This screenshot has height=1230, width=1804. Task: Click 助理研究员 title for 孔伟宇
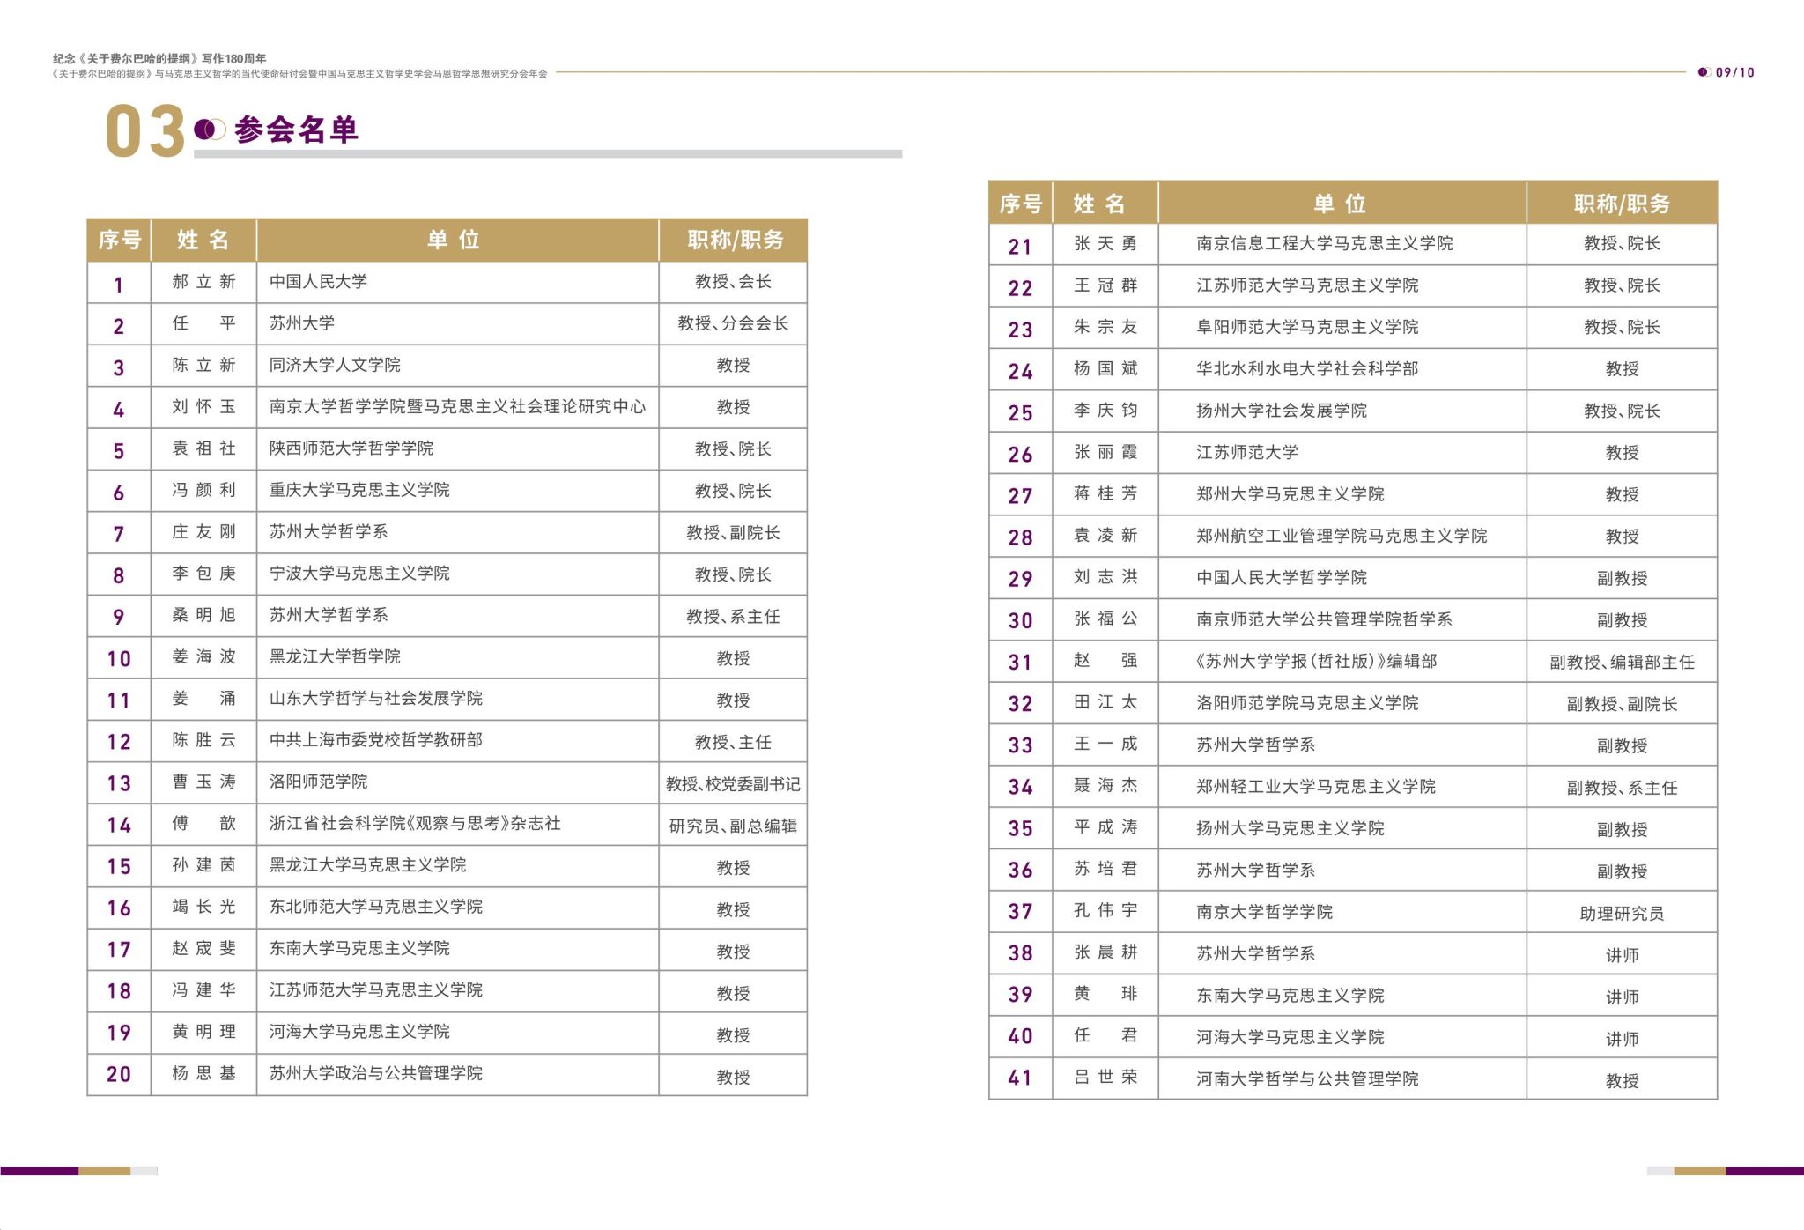(x=1622, y=913)
